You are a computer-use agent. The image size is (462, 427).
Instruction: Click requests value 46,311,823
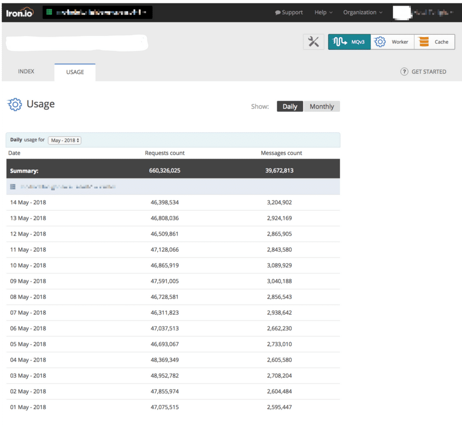(x=165, y=312)
